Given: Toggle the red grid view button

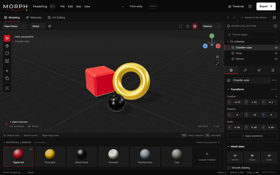Looking at the screenshot, I should pos(195,26).
